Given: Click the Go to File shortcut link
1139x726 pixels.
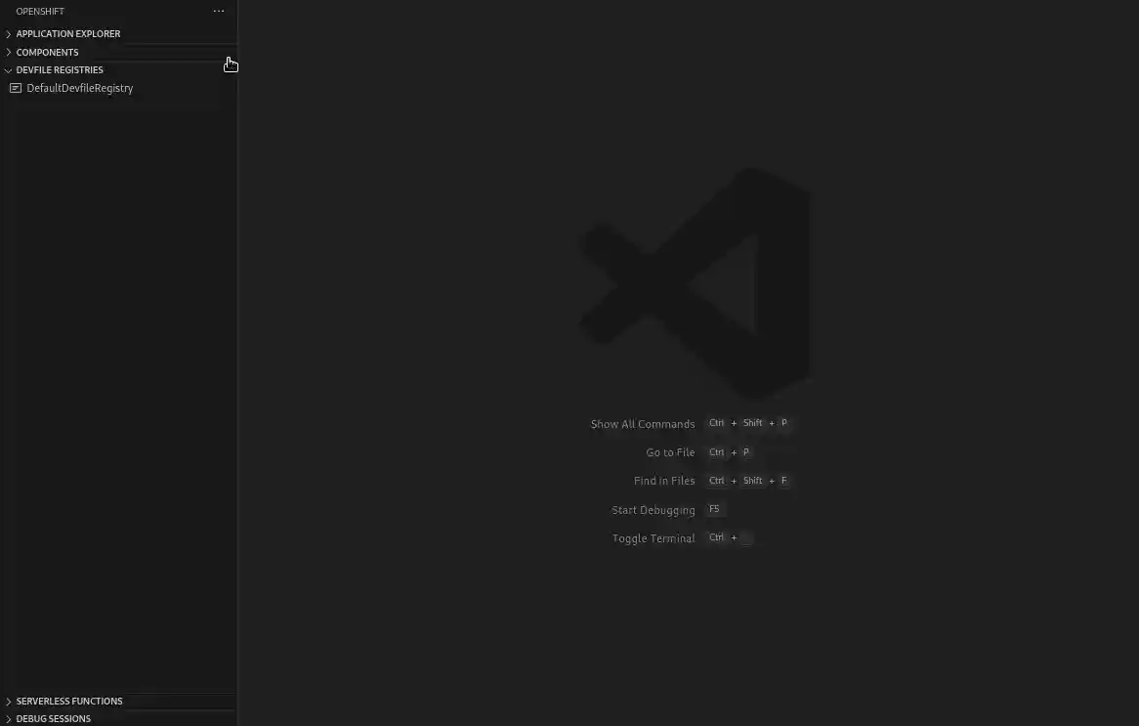Looking at the screenshot, I should (x=670, y=451).
